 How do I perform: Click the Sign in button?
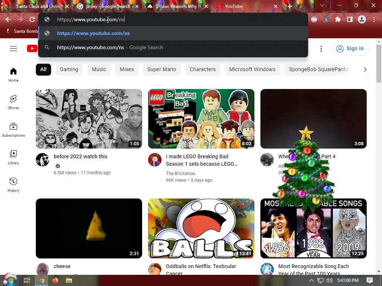coord(350,49)
